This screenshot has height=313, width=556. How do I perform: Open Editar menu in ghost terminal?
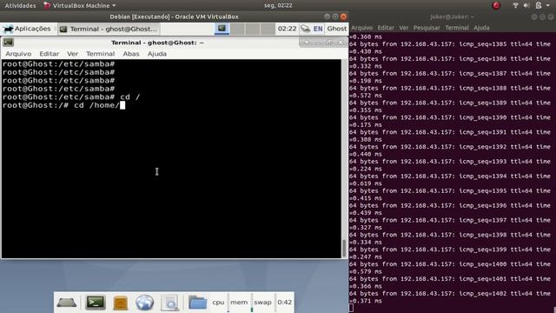(50, 54)
